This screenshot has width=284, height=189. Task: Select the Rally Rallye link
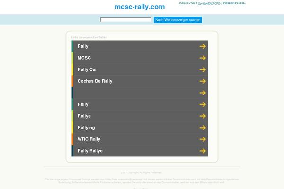[90, 151]
